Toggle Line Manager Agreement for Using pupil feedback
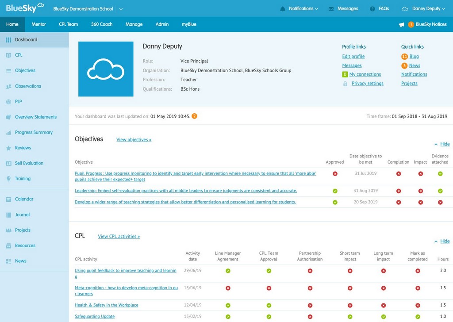This screenshot has width=453, height=322. tap(228, 271)
